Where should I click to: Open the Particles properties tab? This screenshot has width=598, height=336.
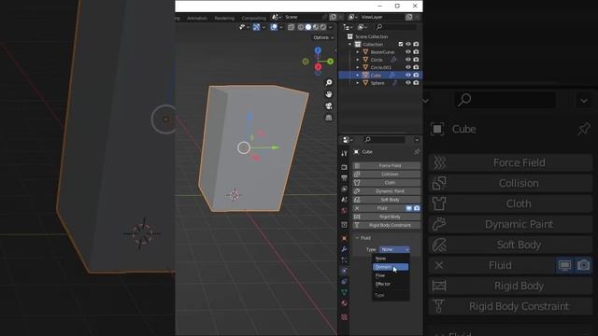pyautogui.click(x=344, y=260)
